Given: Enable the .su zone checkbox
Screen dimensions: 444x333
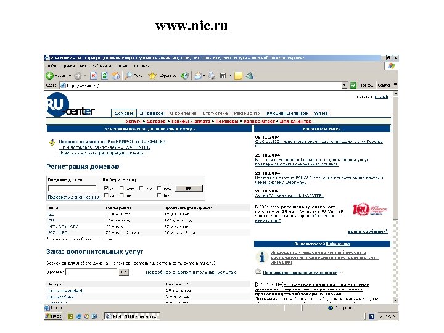Looking at the screenshot, I should pyautogui.click(x=106, y=195).
